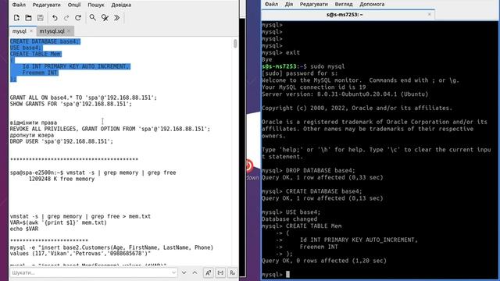Open the terminal's Вигляд menu
The image size is (500, 281).
[x=344, y=4]
